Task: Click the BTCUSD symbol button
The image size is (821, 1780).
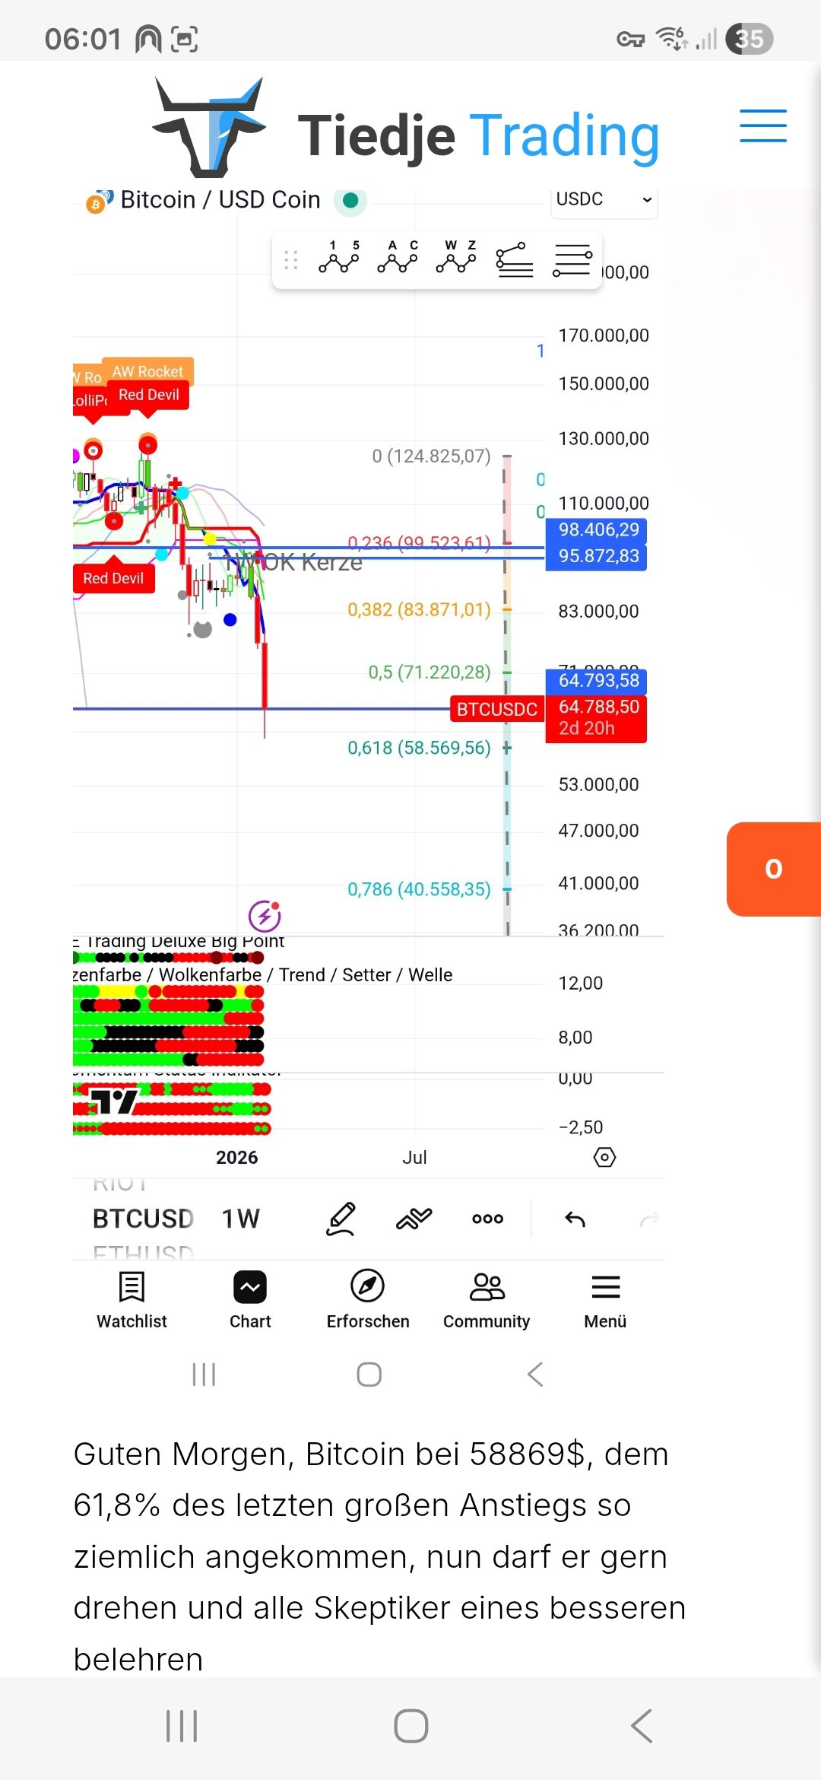Action: coord(143,1219)
